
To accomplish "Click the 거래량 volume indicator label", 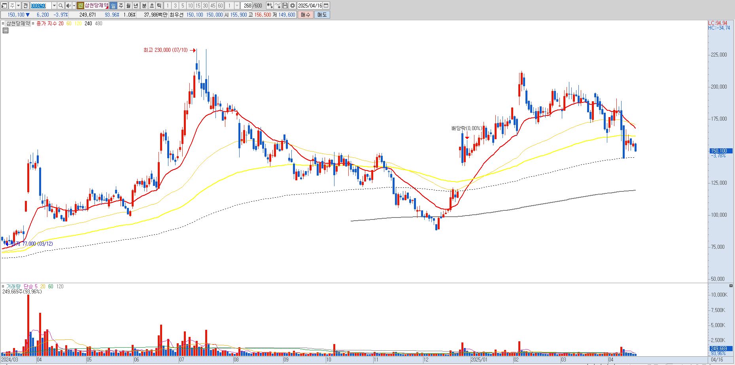I will coord(14,286).
